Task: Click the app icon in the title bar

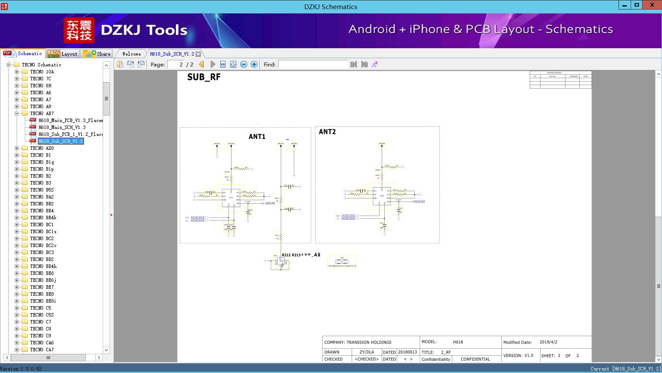Action: click(x=4, y=6)
